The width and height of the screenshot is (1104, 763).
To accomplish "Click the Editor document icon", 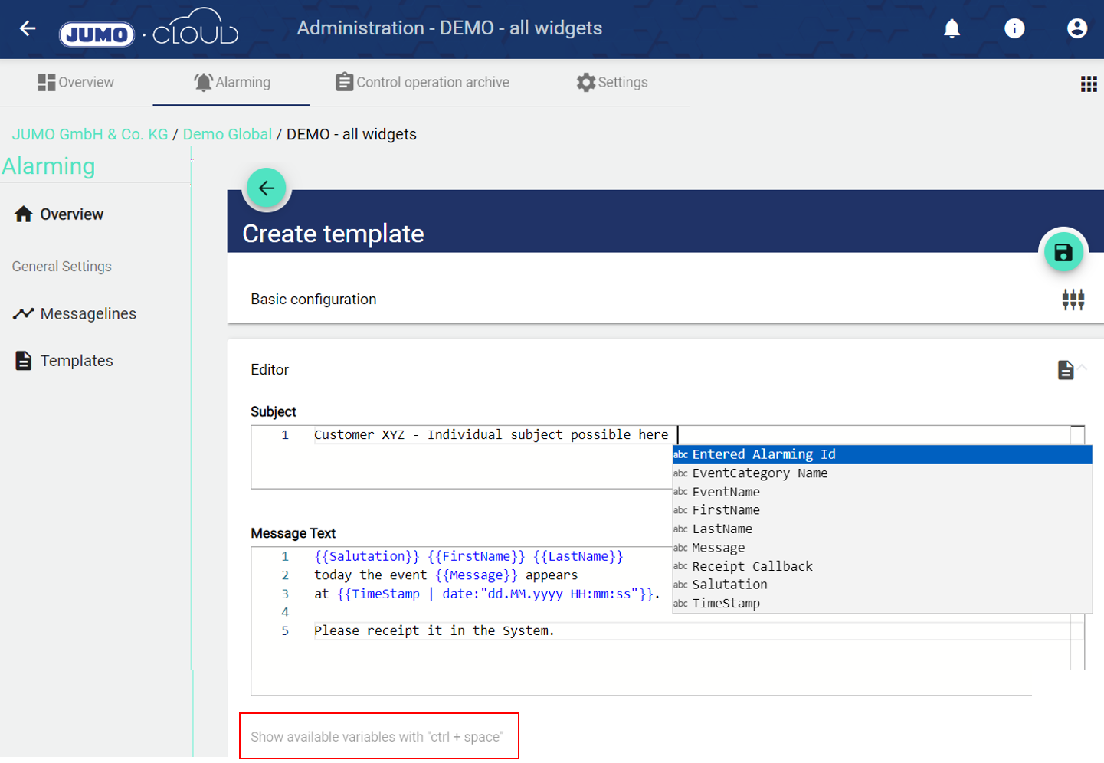I will (1066, 370).
